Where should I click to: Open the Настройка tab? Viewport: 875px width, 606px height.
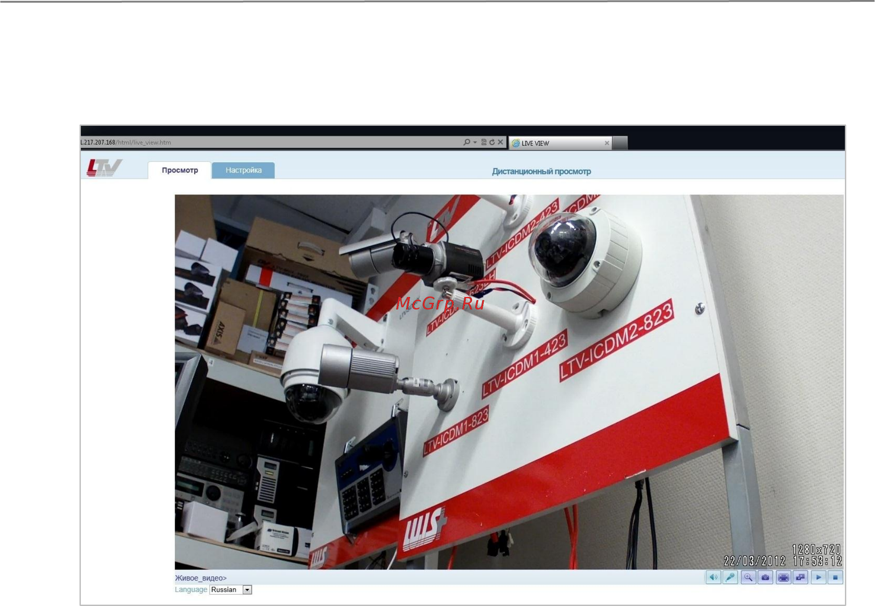pyautogui.click(x=243, y=170)
